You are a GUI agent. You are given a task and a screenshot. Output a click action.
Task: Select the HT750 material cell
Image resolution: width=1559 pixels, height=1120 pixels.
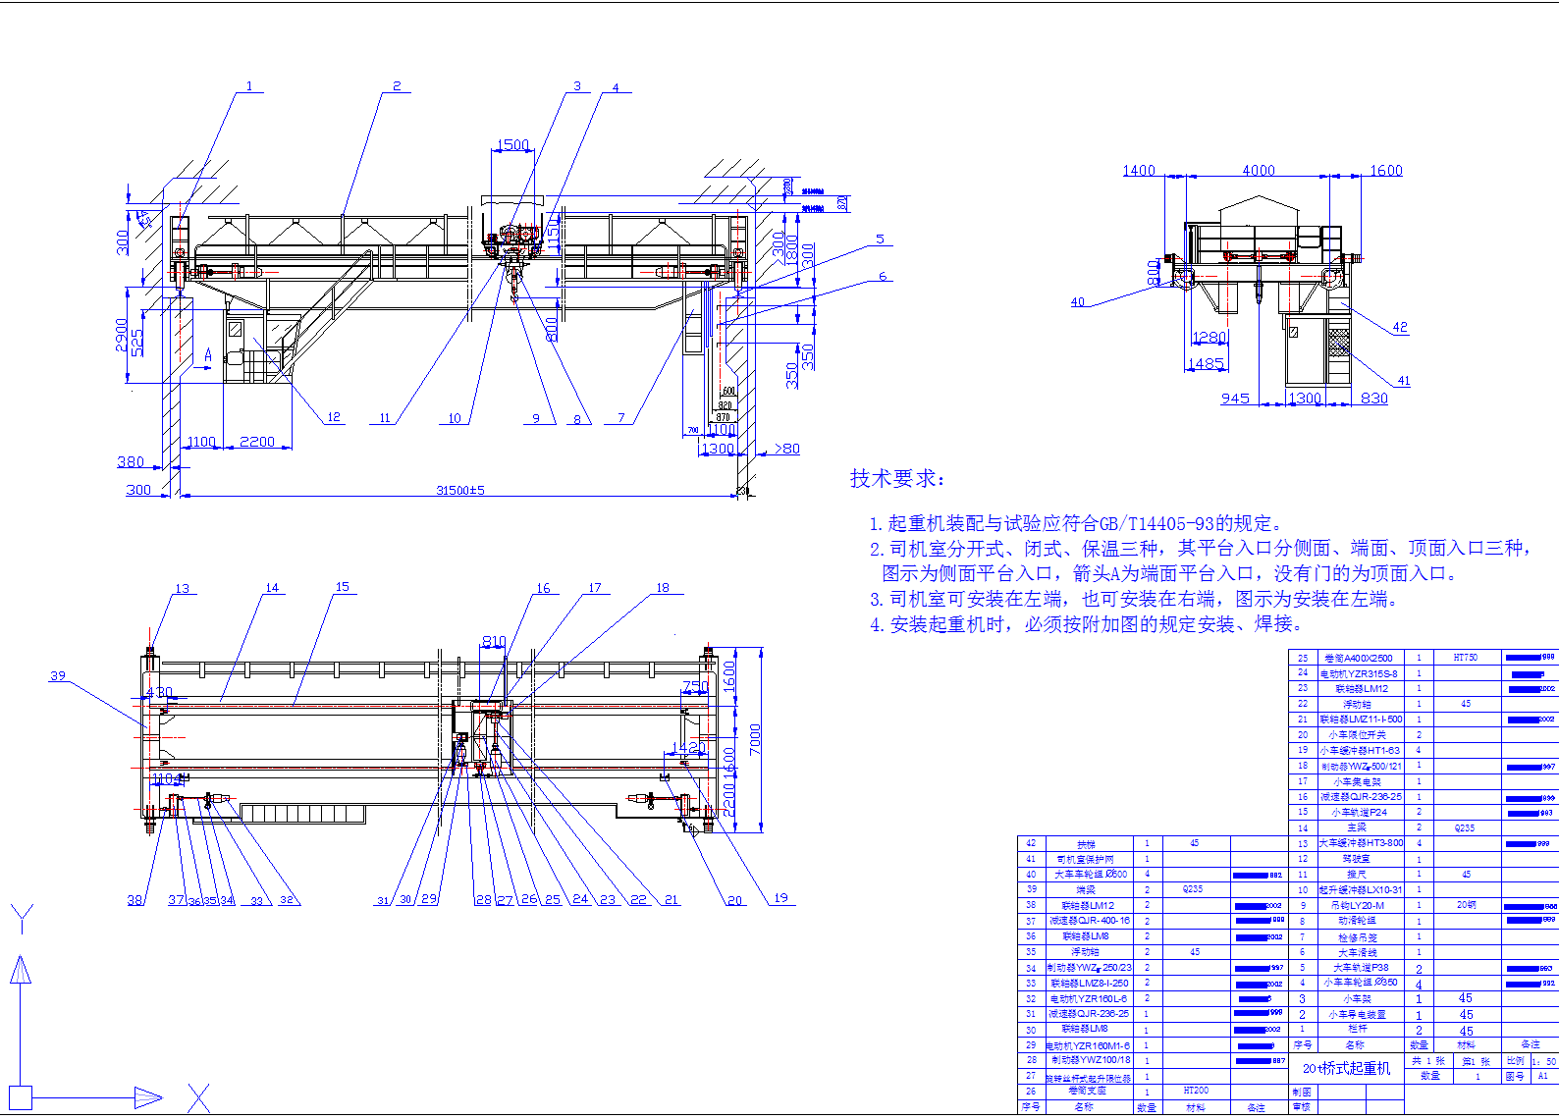click(x=1465, y=658)
